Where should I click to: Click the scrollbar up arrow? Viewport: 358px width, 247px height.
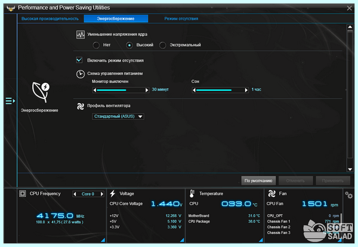[350, 27]
